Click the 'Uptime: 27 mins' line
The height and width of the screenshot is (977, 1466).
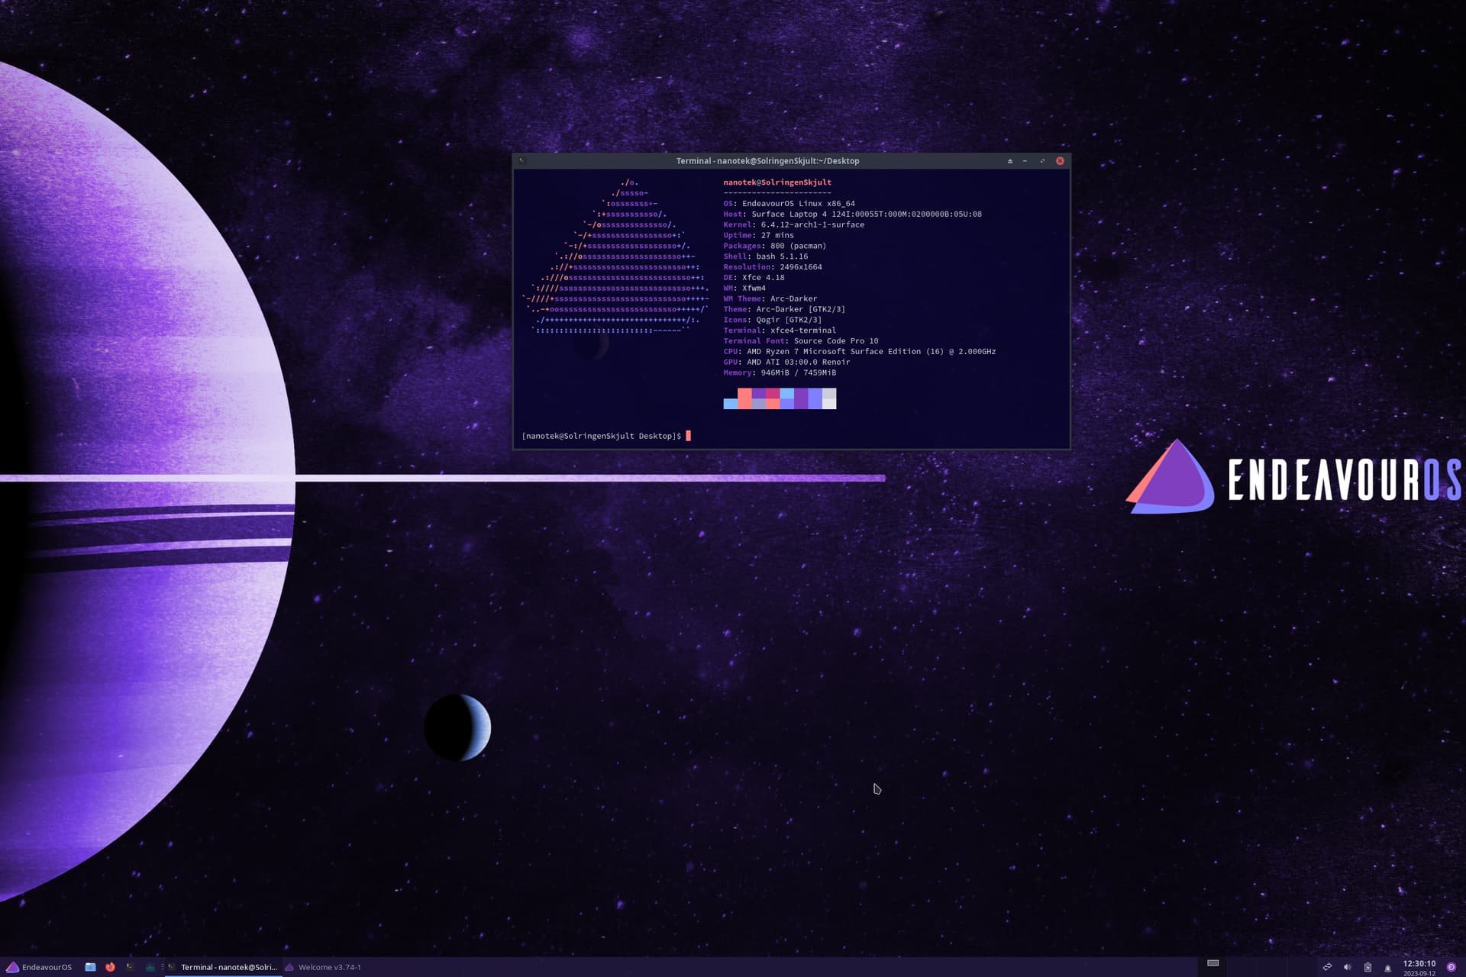coord(758,235)
